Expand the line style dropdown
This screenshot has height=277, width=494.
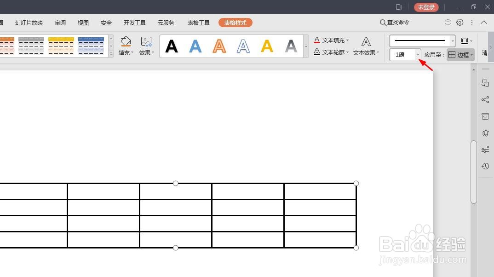(453, 41)
